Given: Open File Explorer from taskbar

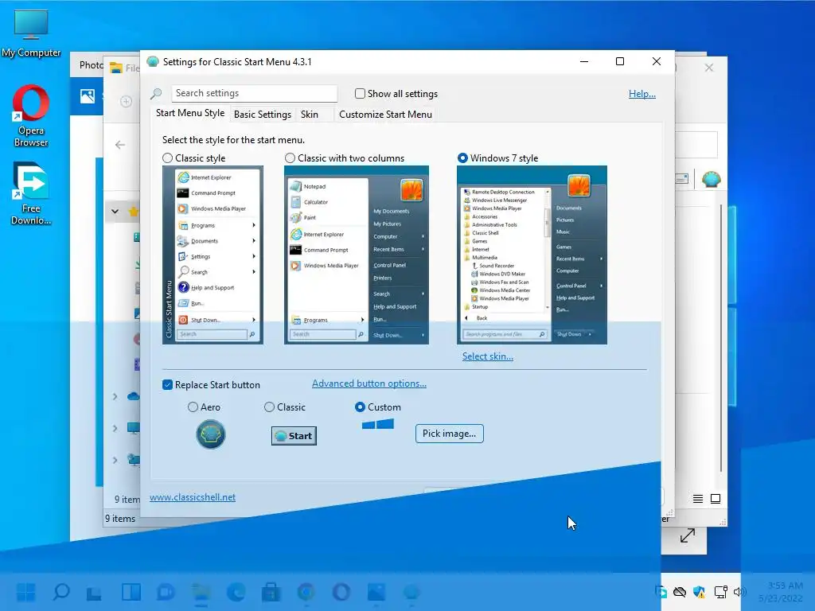Looking at the screenshot, I should [x=201, y=592].
